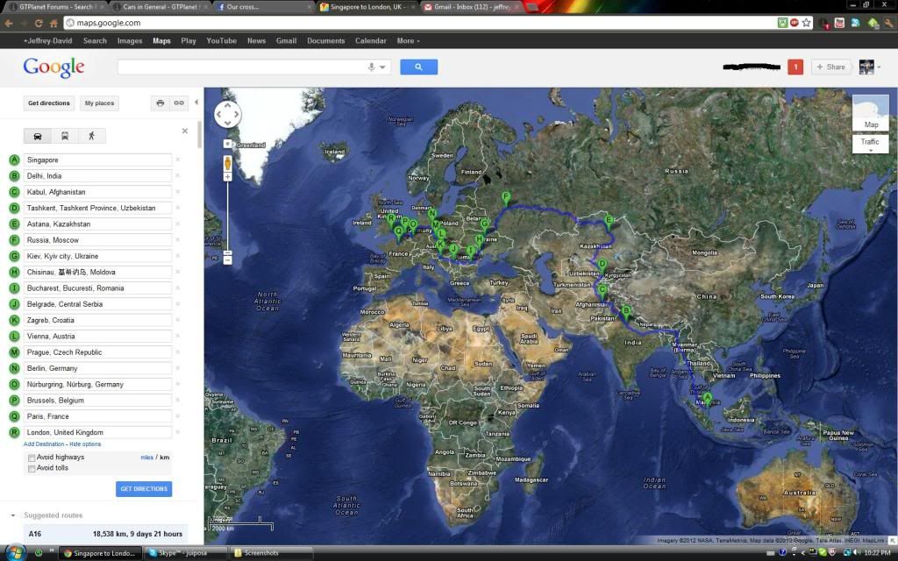Click the Adblock stop-sign extension icon

(795, 23)
